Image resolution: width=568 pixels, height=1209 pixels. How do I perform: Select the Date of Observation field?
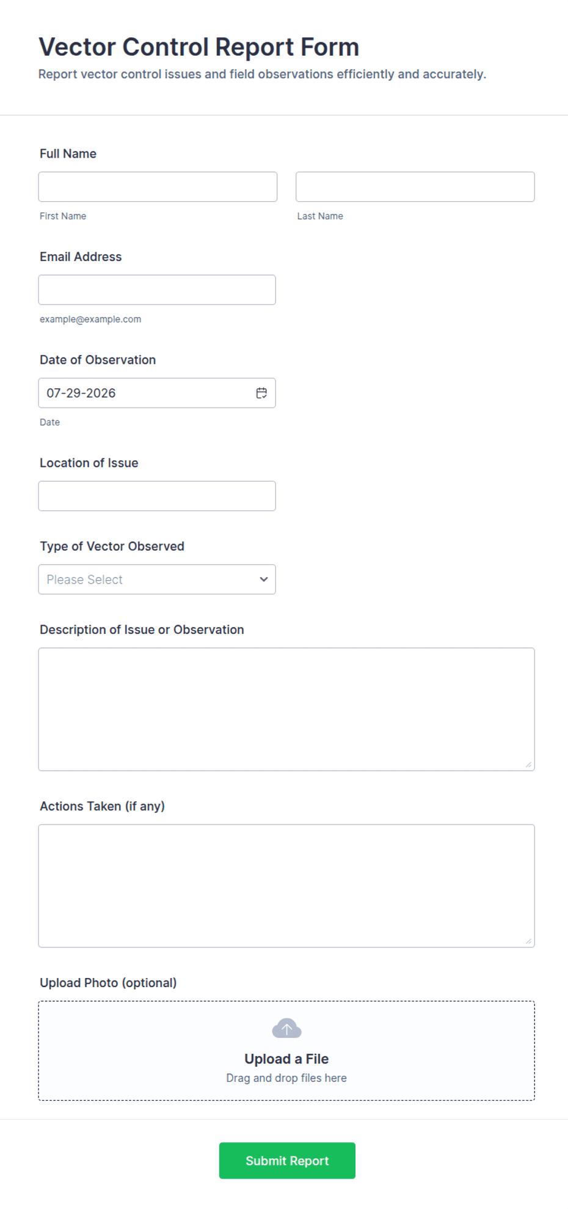click(x=157, y=393)
